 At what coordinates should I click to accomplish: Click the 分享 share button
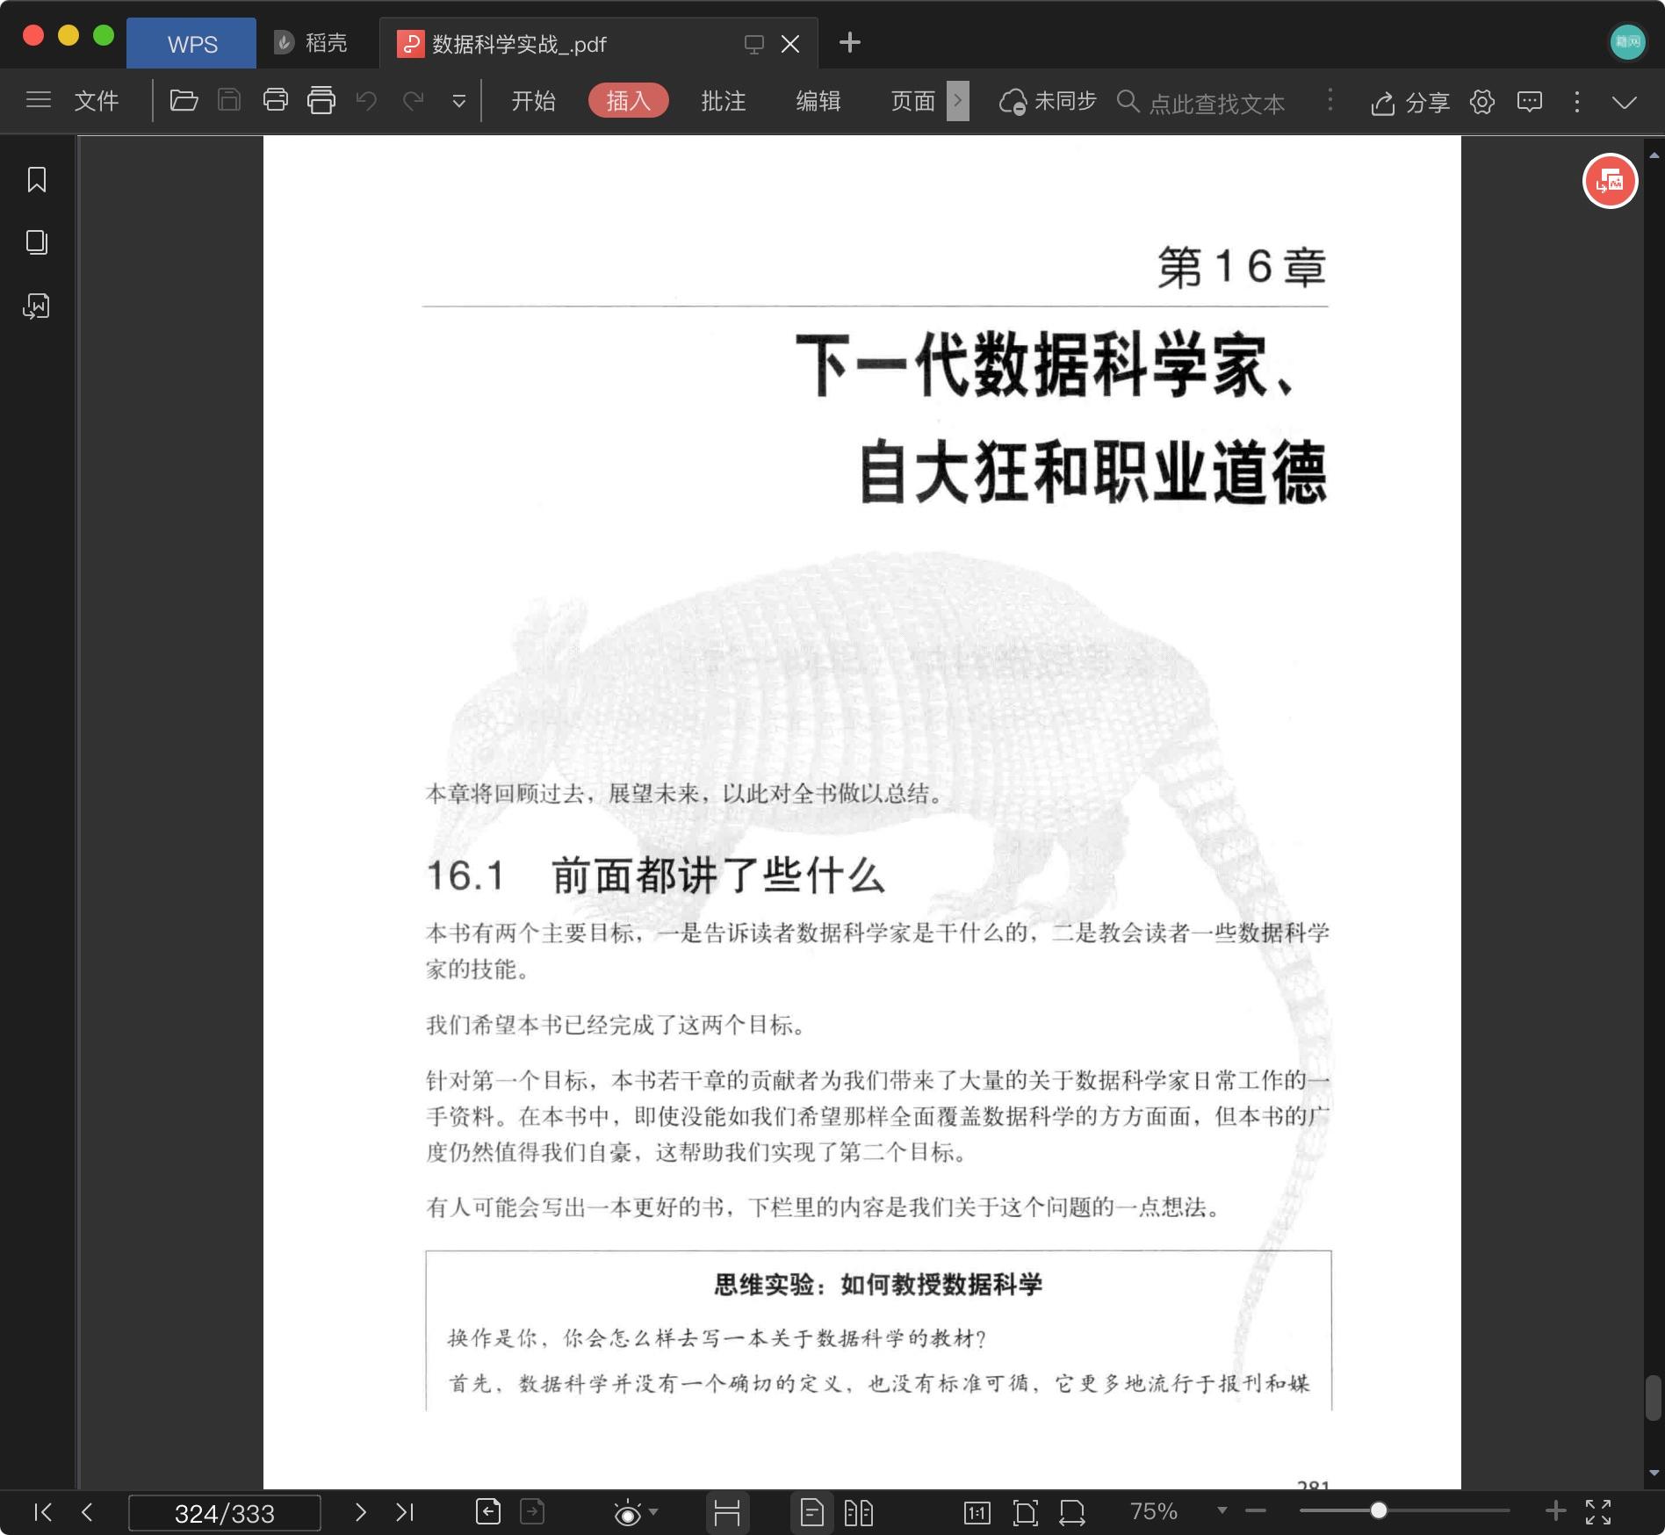pyautogui.click(x=1409, y=103)
